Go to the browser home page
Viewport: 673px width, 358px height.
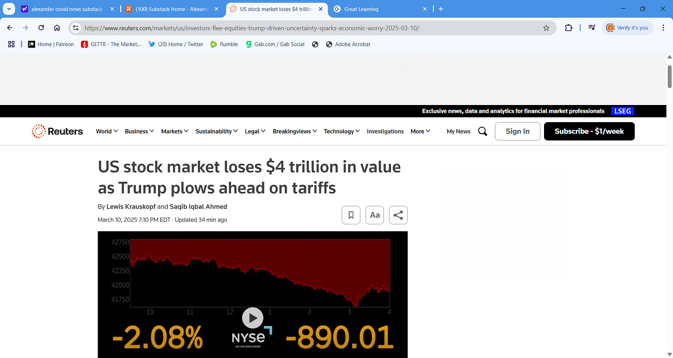point(57,28)
